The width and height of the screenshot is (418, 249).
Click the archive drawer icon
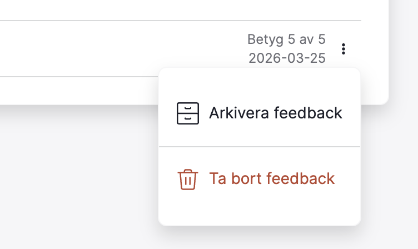188,113
